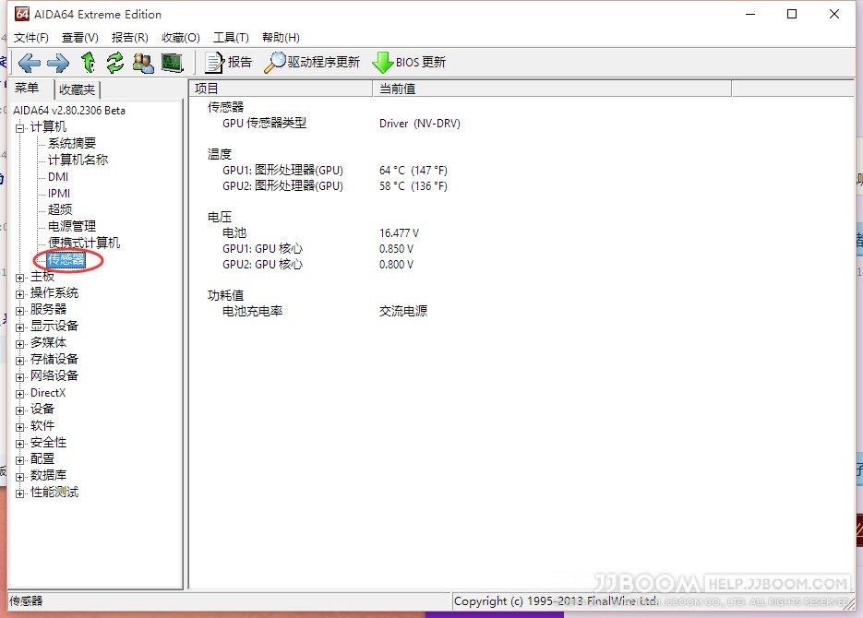This screenshot has width=863, height=618.
Task: Click the Back arrow toolbar icon
Action: [x=30, y=63]
